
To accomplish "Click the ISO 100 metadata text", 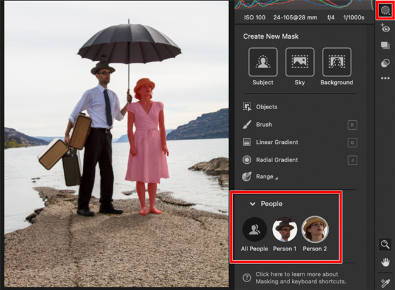I will (x=255, y=18).
